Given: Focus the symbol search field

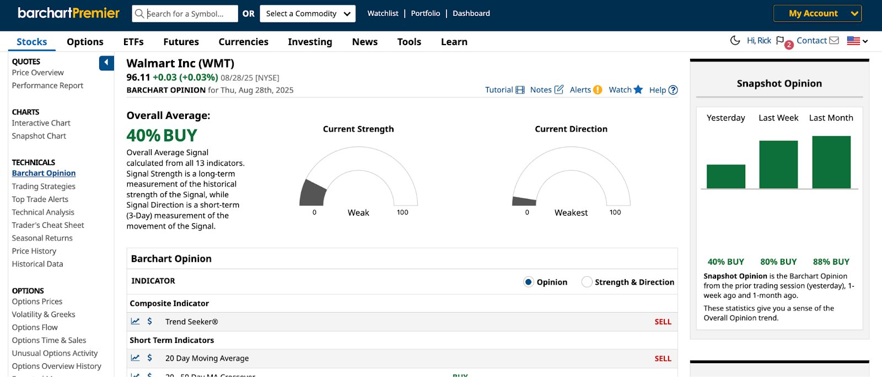Looking at the screenshot, I should 185,14.
